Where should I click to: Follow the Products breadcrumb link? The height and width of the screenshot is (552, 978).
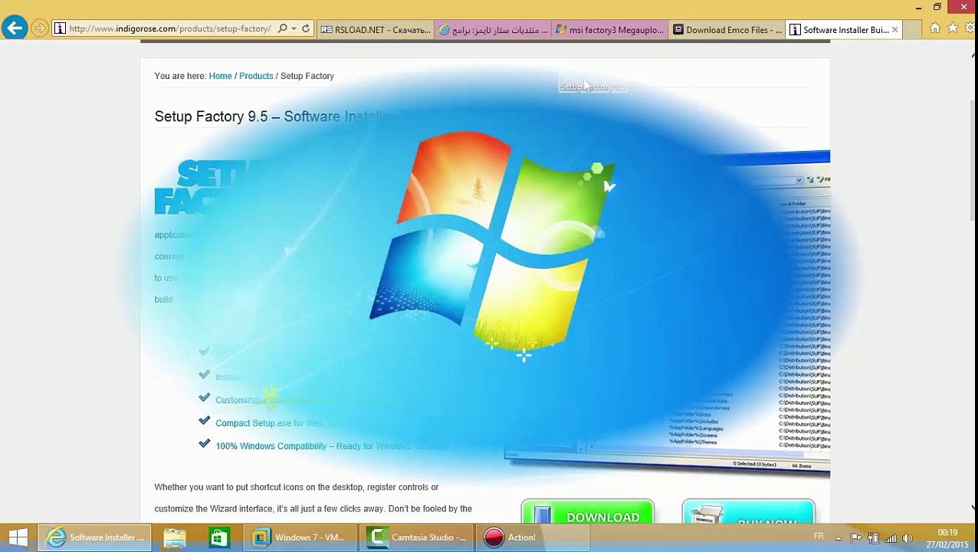pos(256,76)
